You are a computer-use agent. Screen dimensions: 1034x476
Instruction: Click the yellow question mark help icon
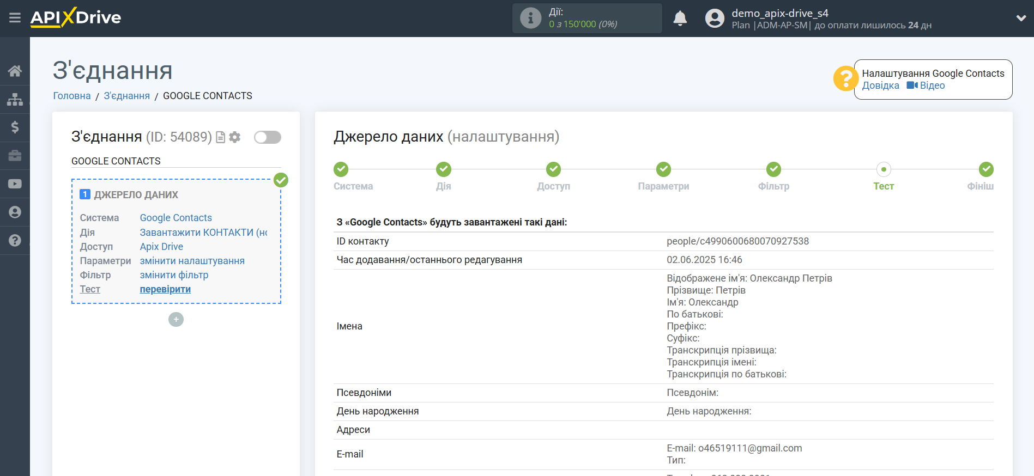(x=845, y=78)
